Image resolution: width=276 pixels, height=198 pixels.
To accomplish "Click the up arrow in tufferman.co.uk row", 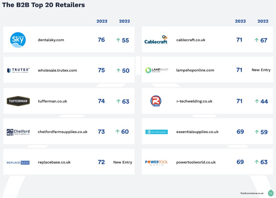I will click(x=118, y=101).
